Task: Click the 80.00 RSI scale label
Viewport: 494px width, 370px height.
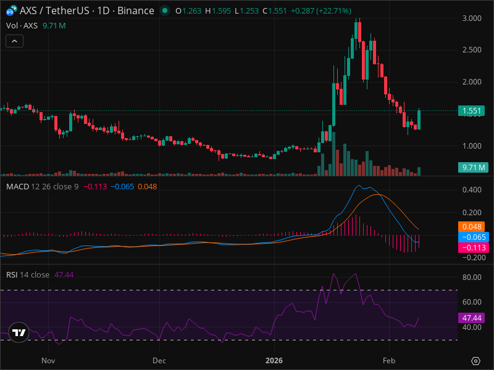Action: click(x=472, y=277)
